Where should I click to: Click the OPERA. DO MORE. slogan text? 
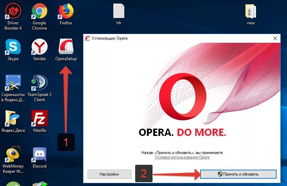tap(182, 132)
